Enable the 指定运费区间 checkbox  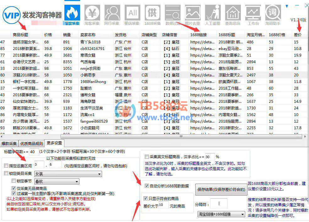(x=6, y=166)
